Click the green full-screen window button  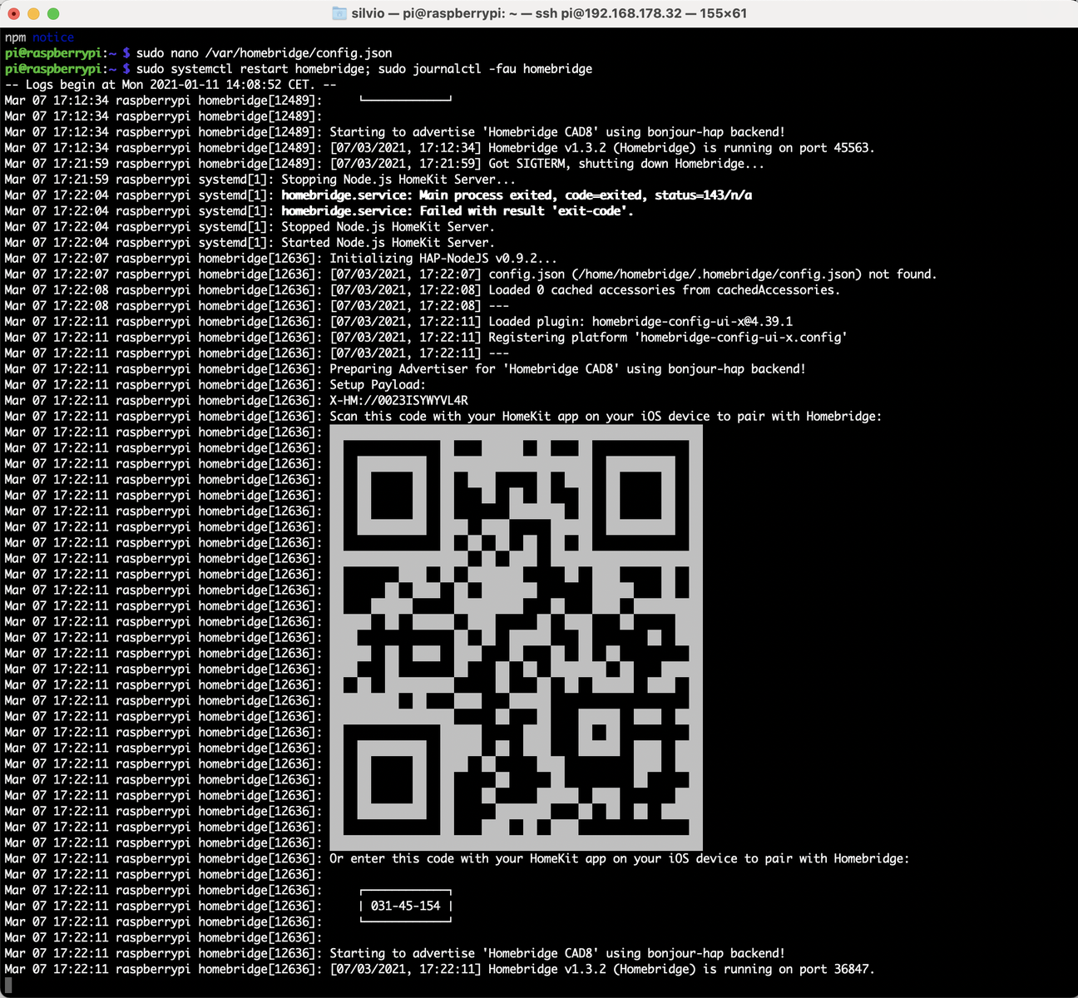[x=53, y=14]
